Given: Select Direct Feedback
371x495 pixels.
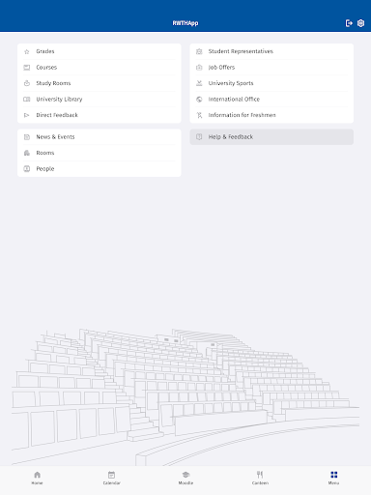Looking at the screenshot, I should pyautogui.click(x=100, y=115).
